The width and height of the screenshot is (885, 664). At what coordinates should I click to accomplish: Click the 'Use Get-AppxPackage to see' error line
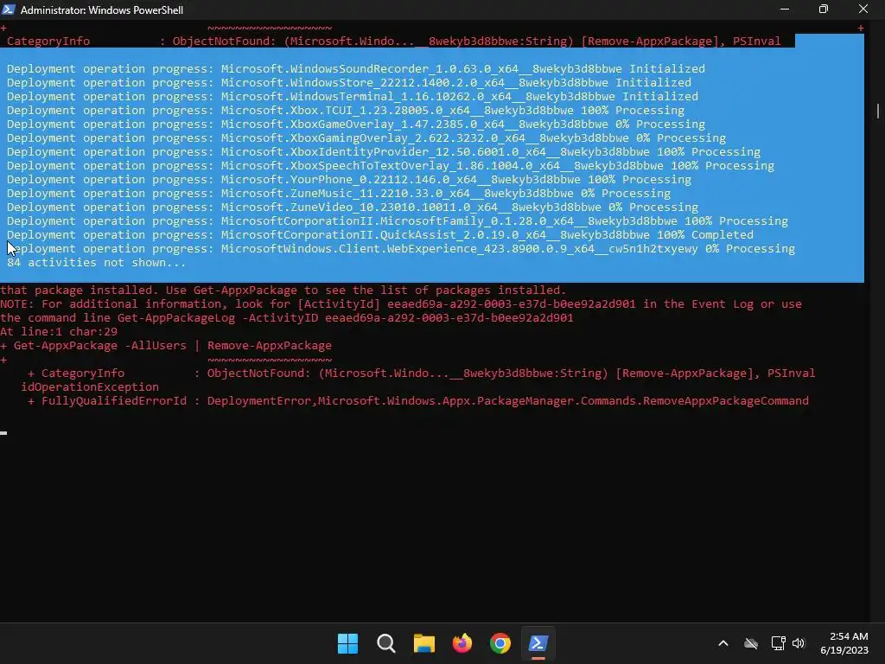click(x=283, y=290)
